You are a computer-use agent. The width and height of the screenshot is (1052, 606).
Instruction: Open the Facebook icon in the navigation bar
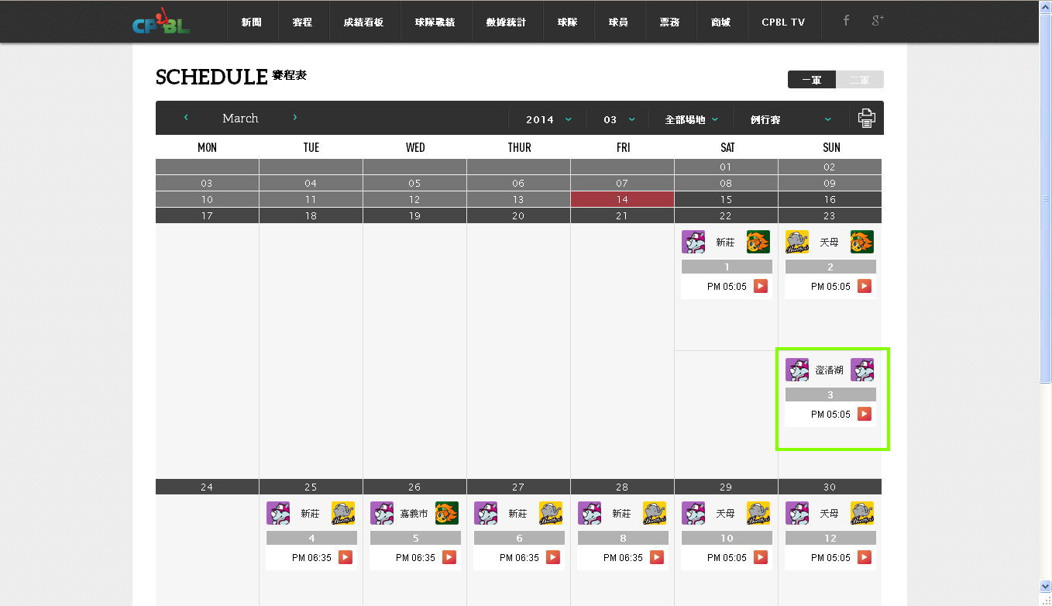[846, 21]
